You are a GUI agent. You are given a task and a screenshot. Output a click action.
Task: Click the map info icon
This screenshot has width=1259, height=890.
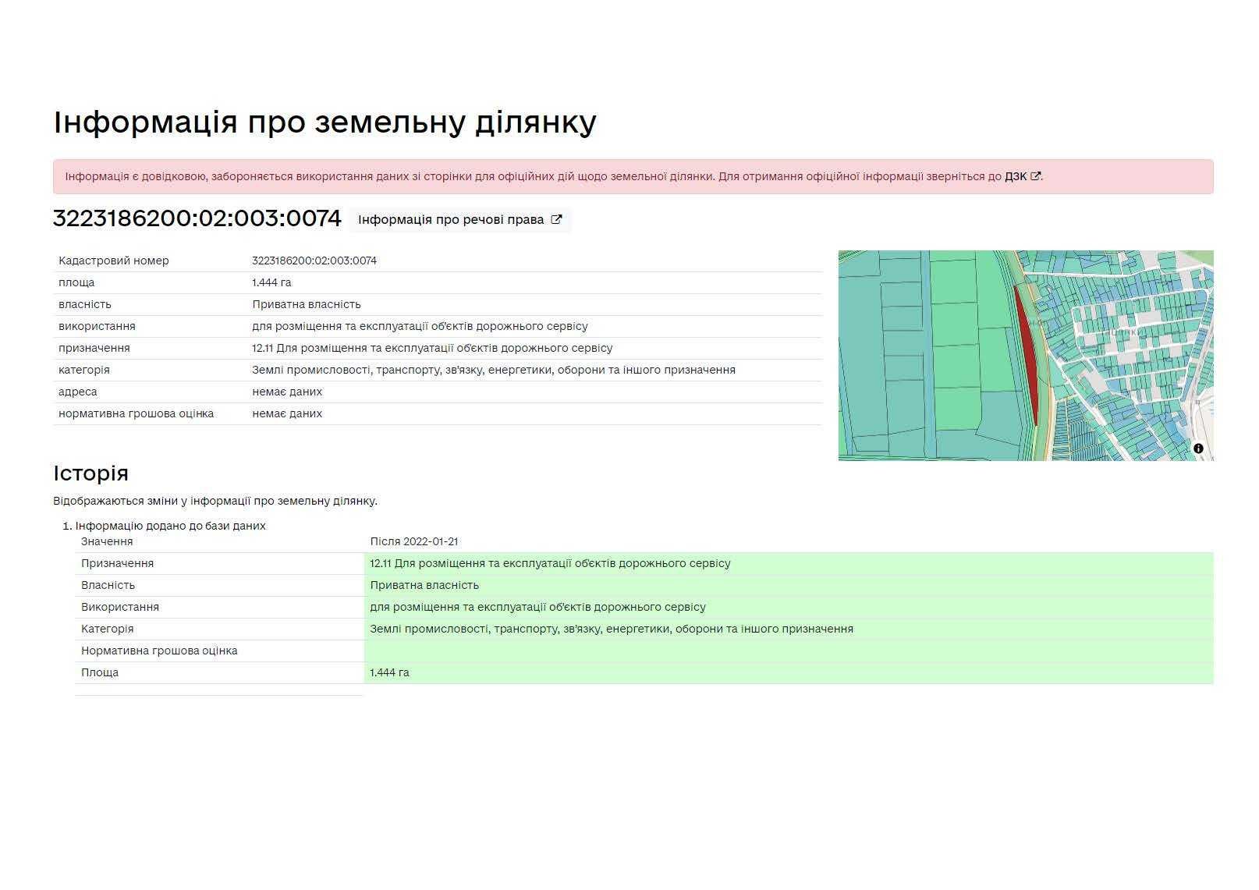(x=1198, y=449)
